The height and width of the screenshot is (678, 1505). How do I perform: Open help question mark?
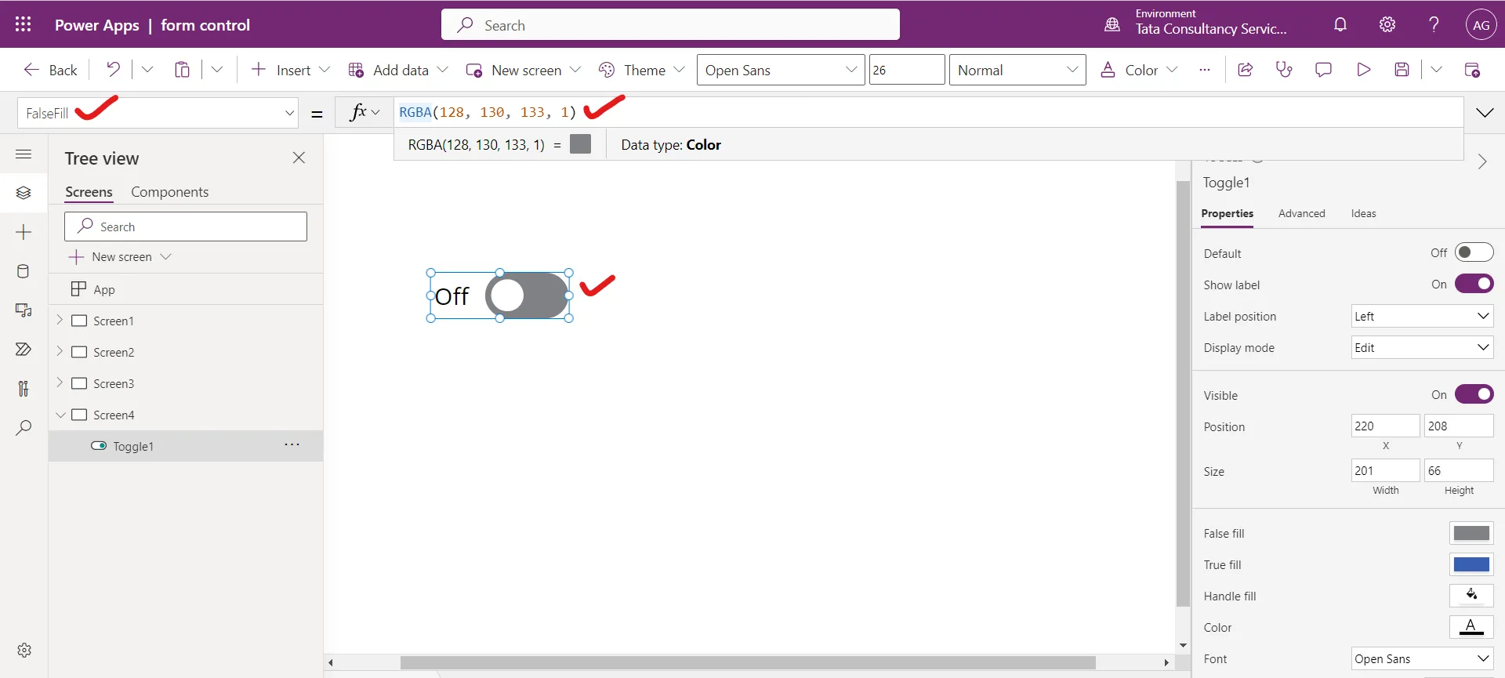[1434, 24]
